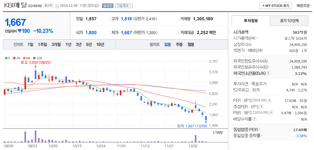Click the tall volume bar near 09/23
This screenshot has width=314, height=150.
(x=36, y=136)
